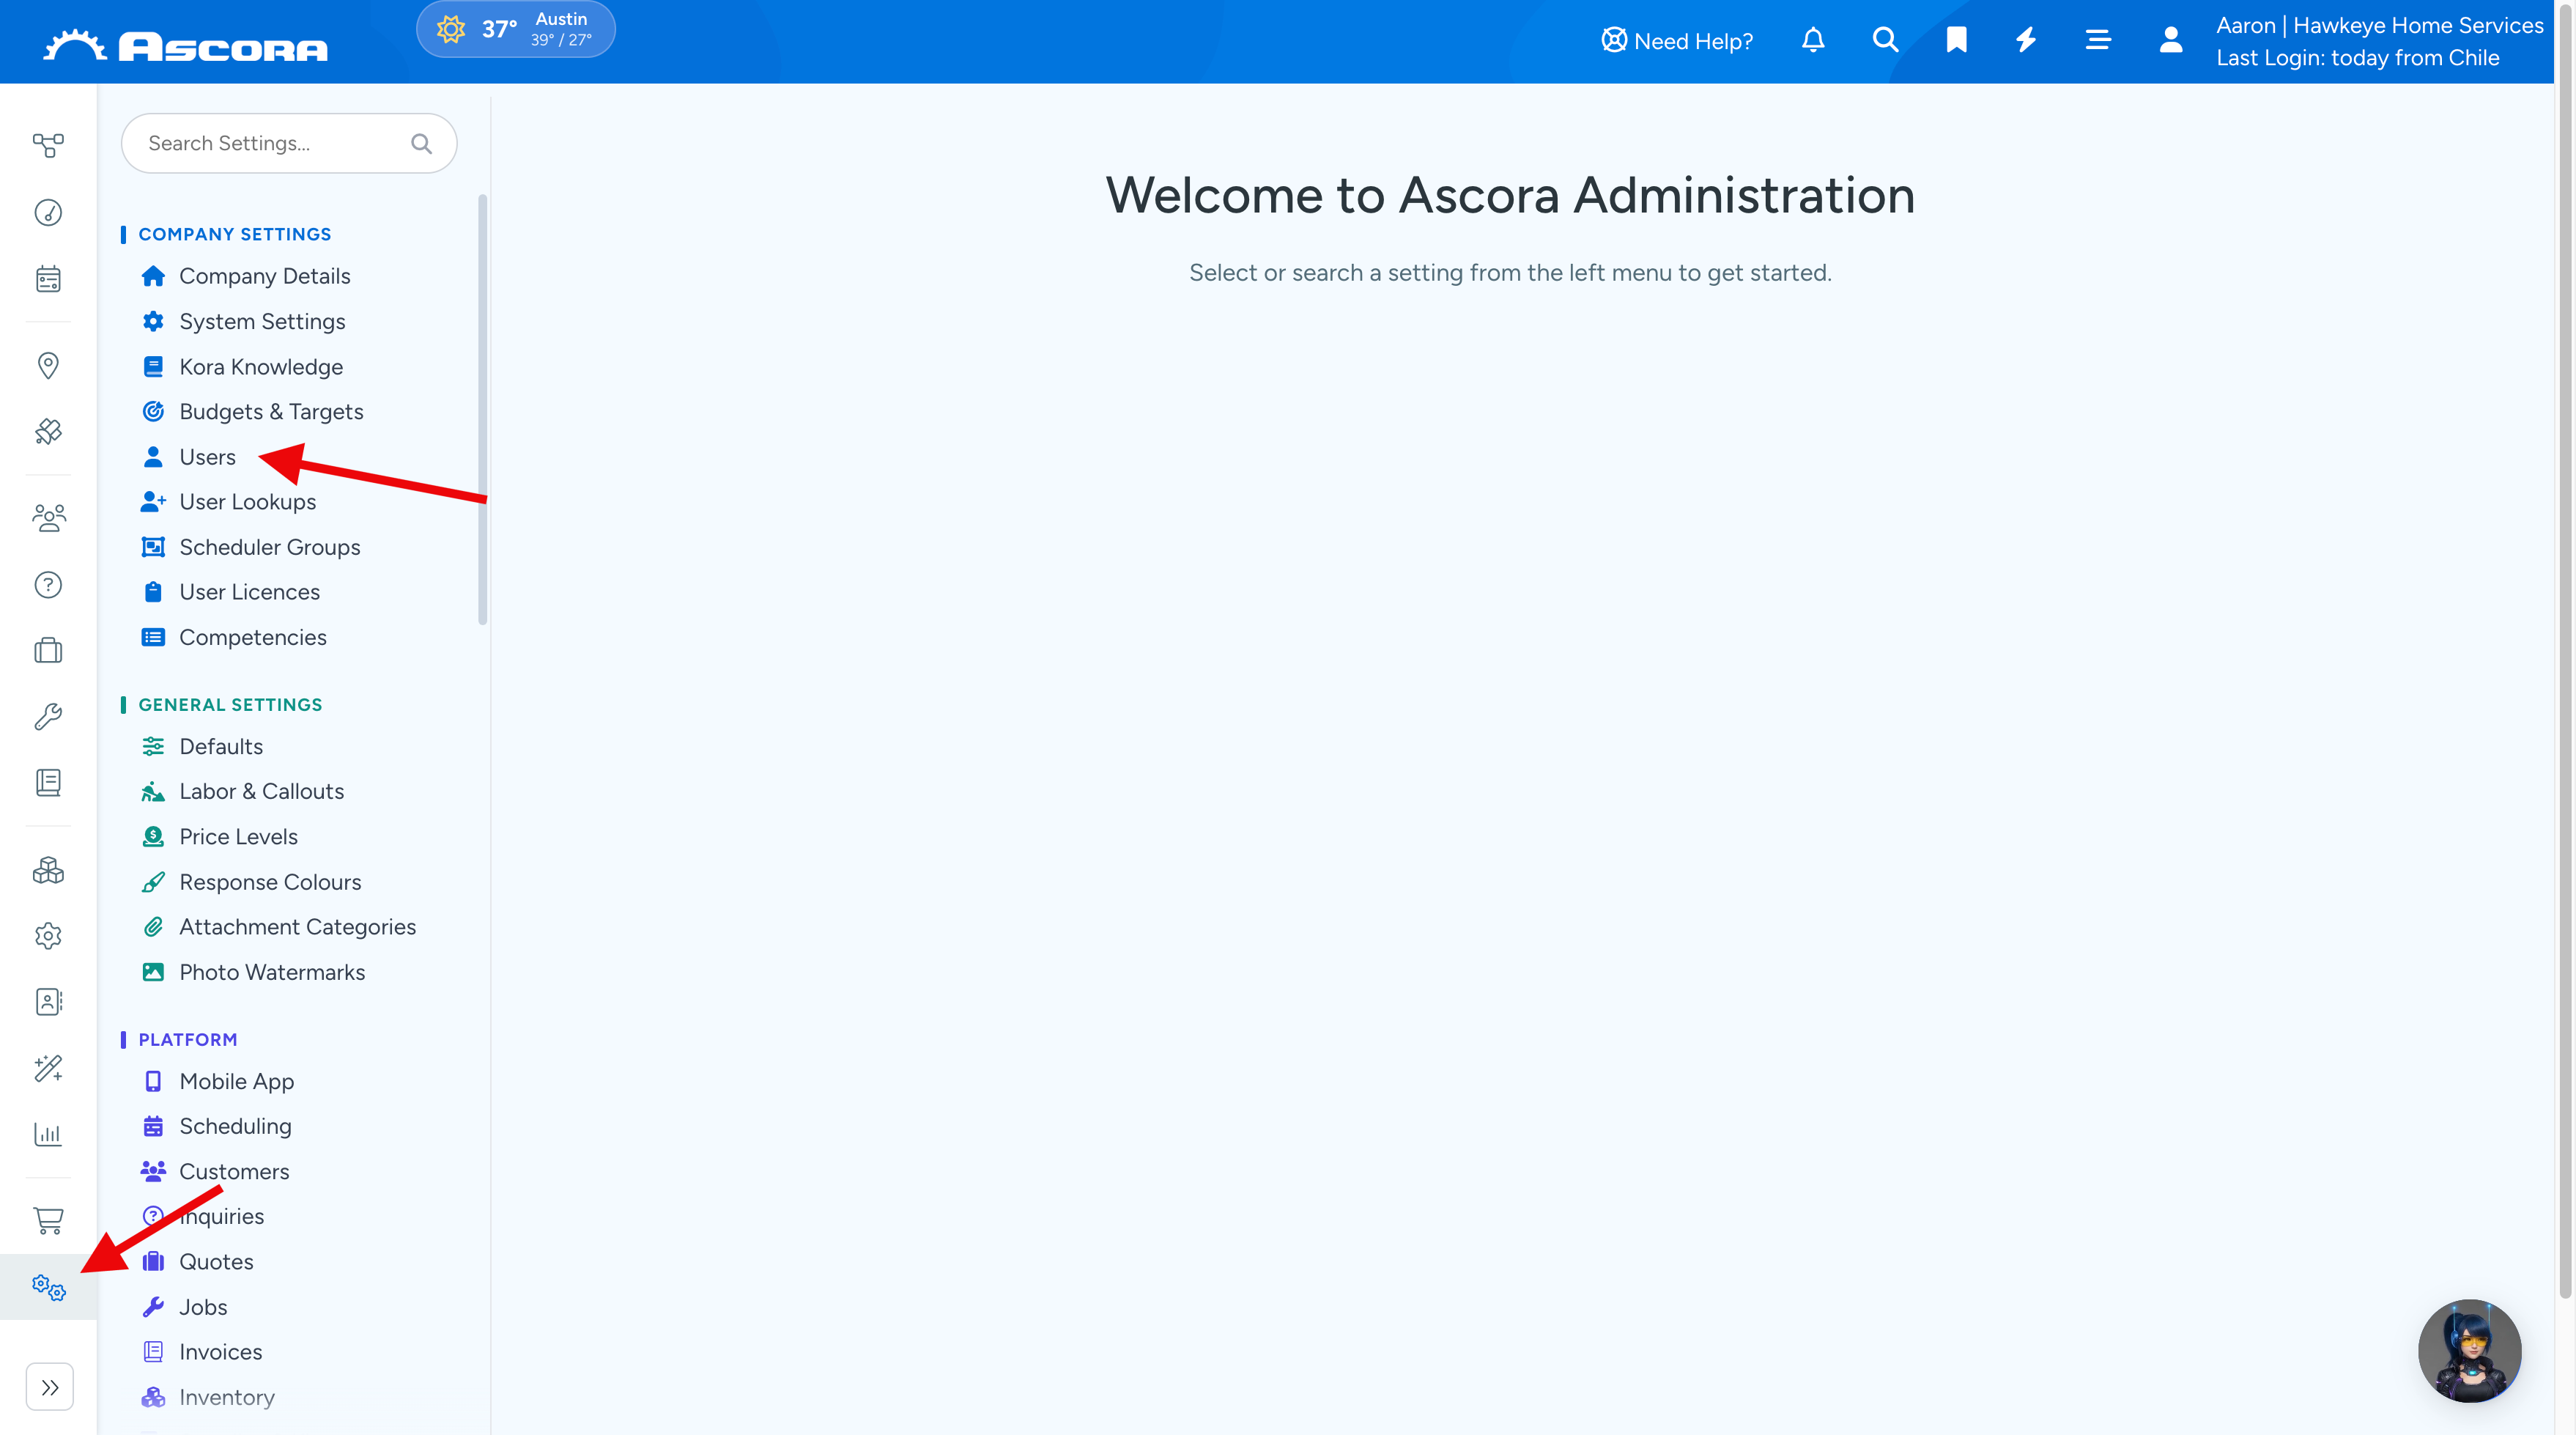Image resolution: width=2576 pixels, height=1435 pixels.
Task: Open Customers platform settings
Action: pos(215,1171)
